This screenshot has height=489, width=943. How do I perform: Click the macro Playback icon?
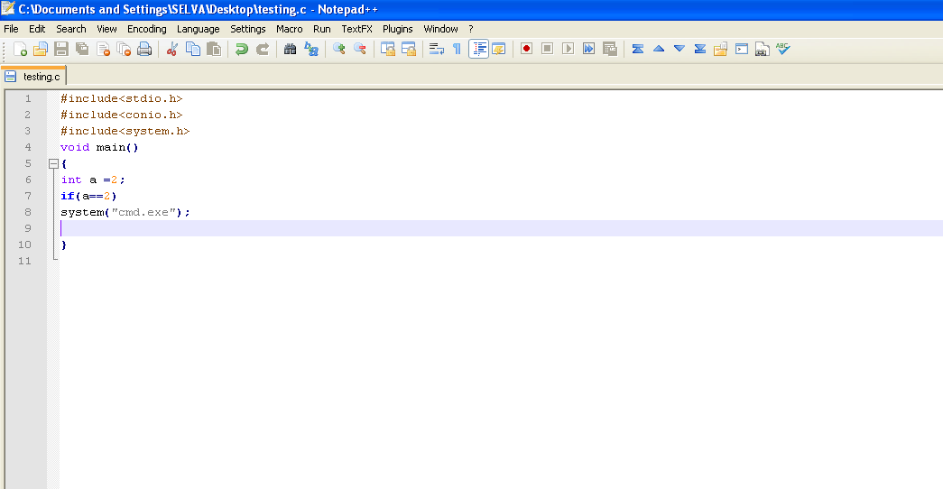pyautogui.click(x=568, y=49)
